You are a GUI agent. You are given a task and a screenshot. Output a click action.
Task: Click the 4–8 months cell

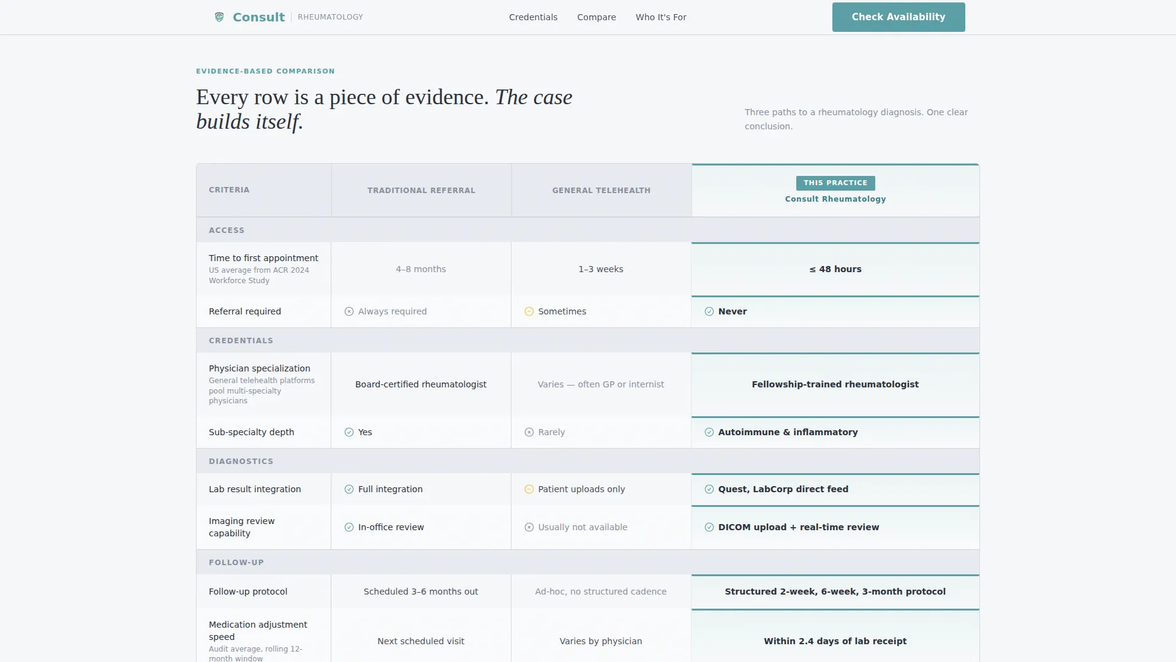coord(421,269)
